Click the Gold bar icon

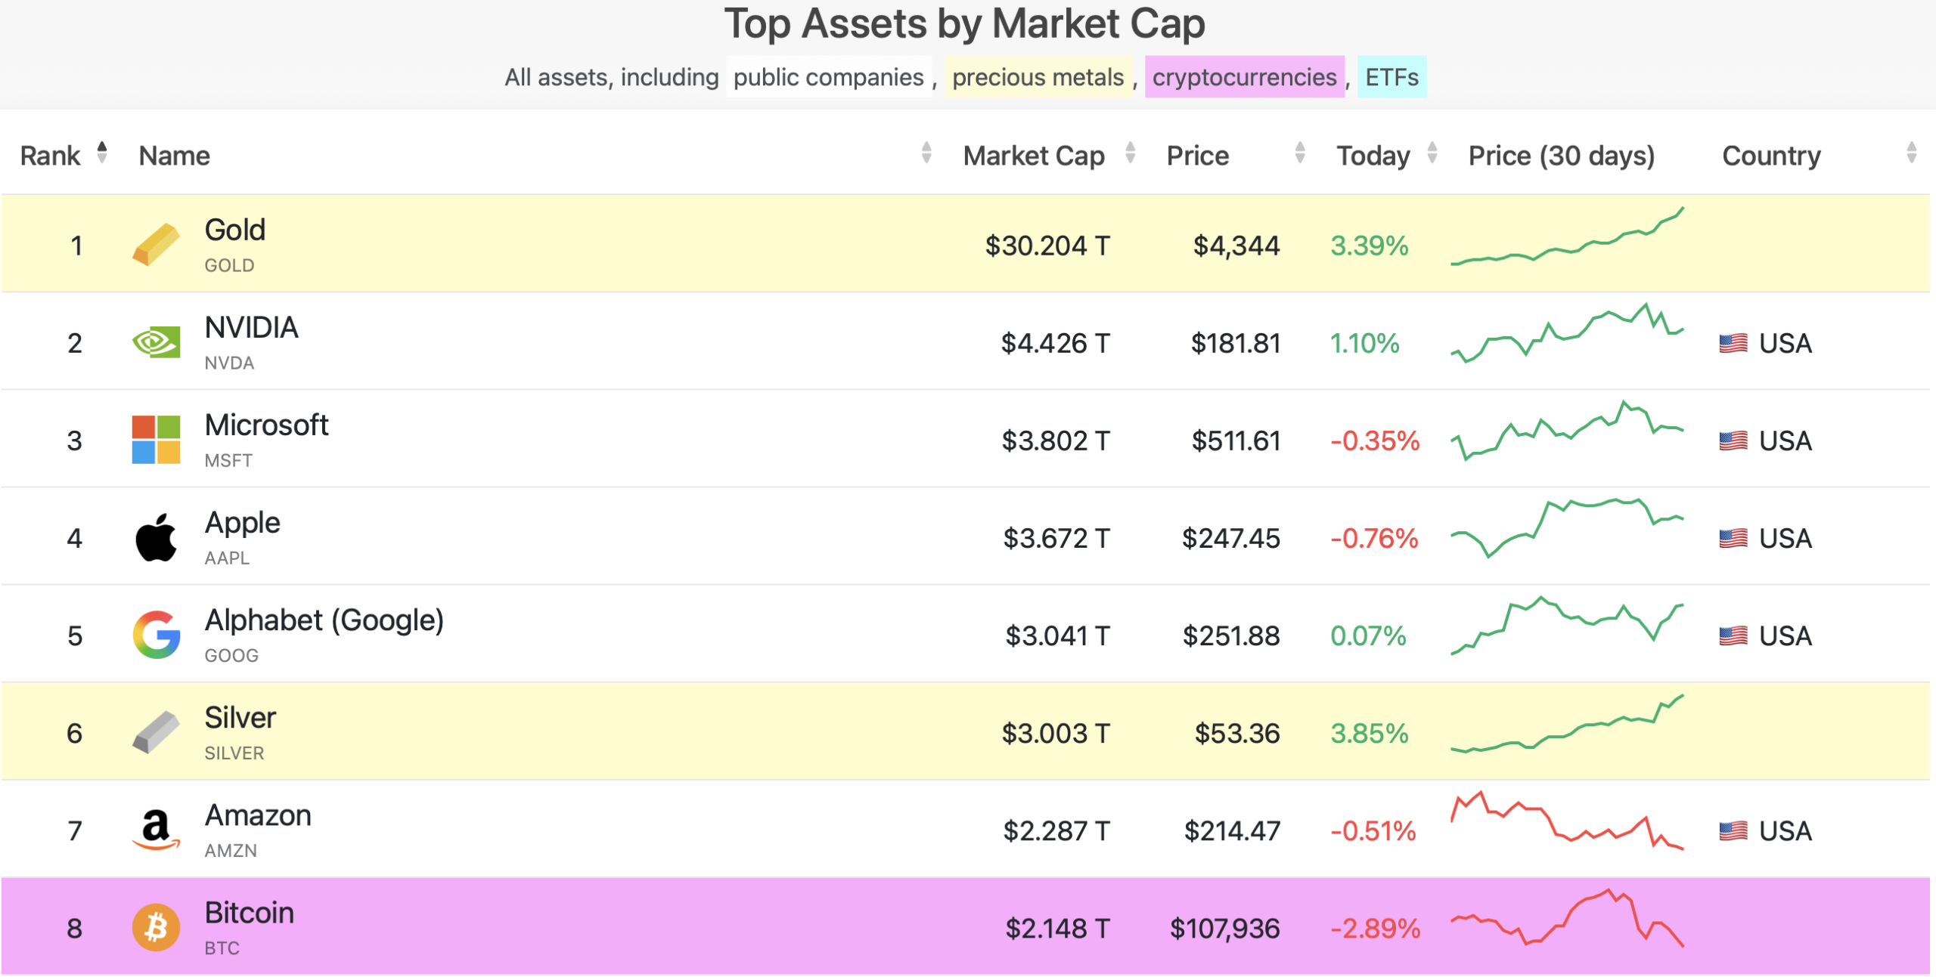coord(156,244)
